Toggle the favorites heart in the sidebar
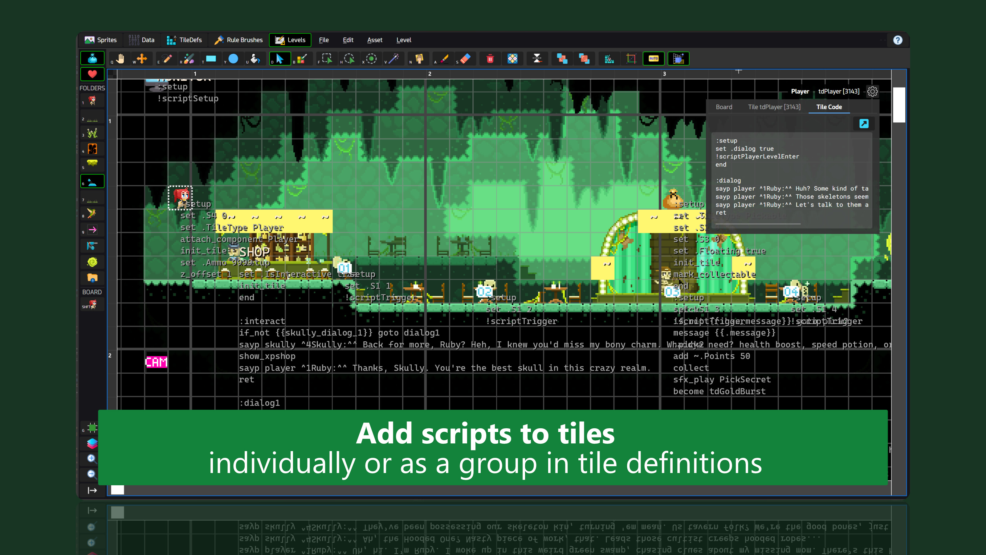This screenshot has width=986, height=555. (x=93, y=74)
